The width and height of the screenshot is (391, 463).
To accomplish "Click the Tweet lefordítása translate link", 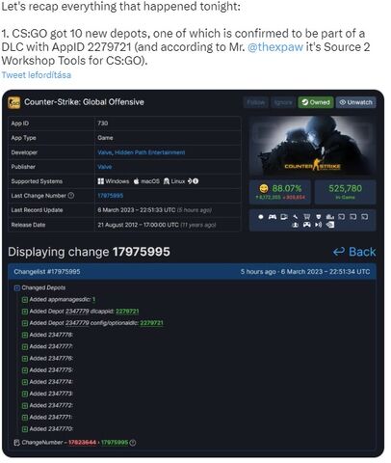I will pos(37,75).
